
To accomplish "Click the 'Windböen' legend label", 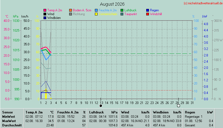I will (54, 18).
